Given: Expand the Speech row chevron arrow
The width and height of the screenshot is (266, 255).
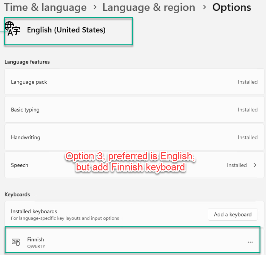Looking at the screenshot, I should click(255, 165).
